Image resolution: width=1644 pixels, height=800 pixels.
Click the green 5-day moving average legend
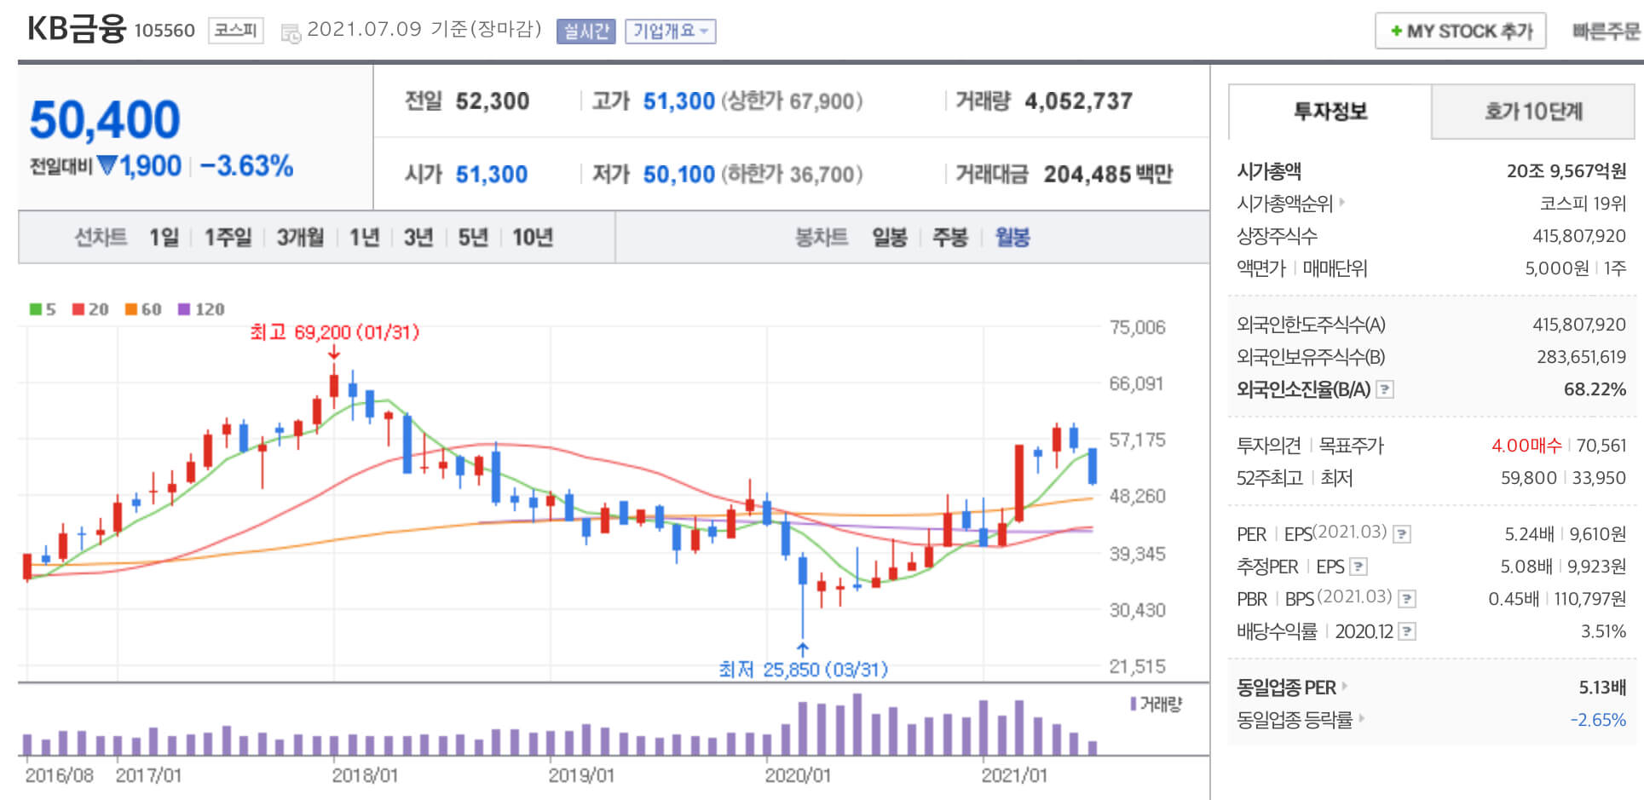point(43,309)
